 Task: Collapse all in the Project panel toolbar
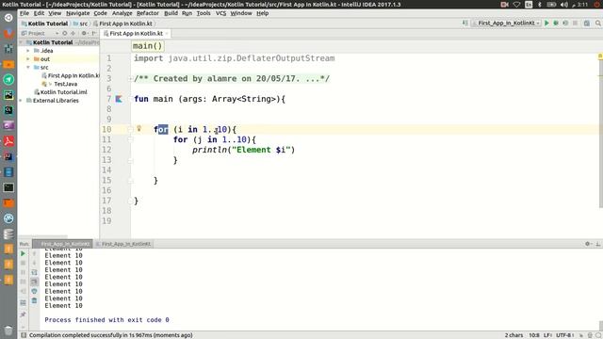click(73, 34)
